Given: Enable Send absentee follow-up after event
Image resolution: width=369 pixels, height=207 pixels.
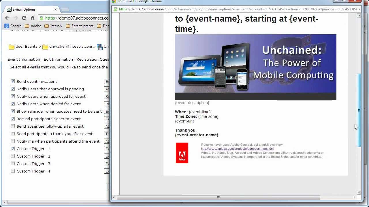Looking at the screenshot, I should 13,126.
